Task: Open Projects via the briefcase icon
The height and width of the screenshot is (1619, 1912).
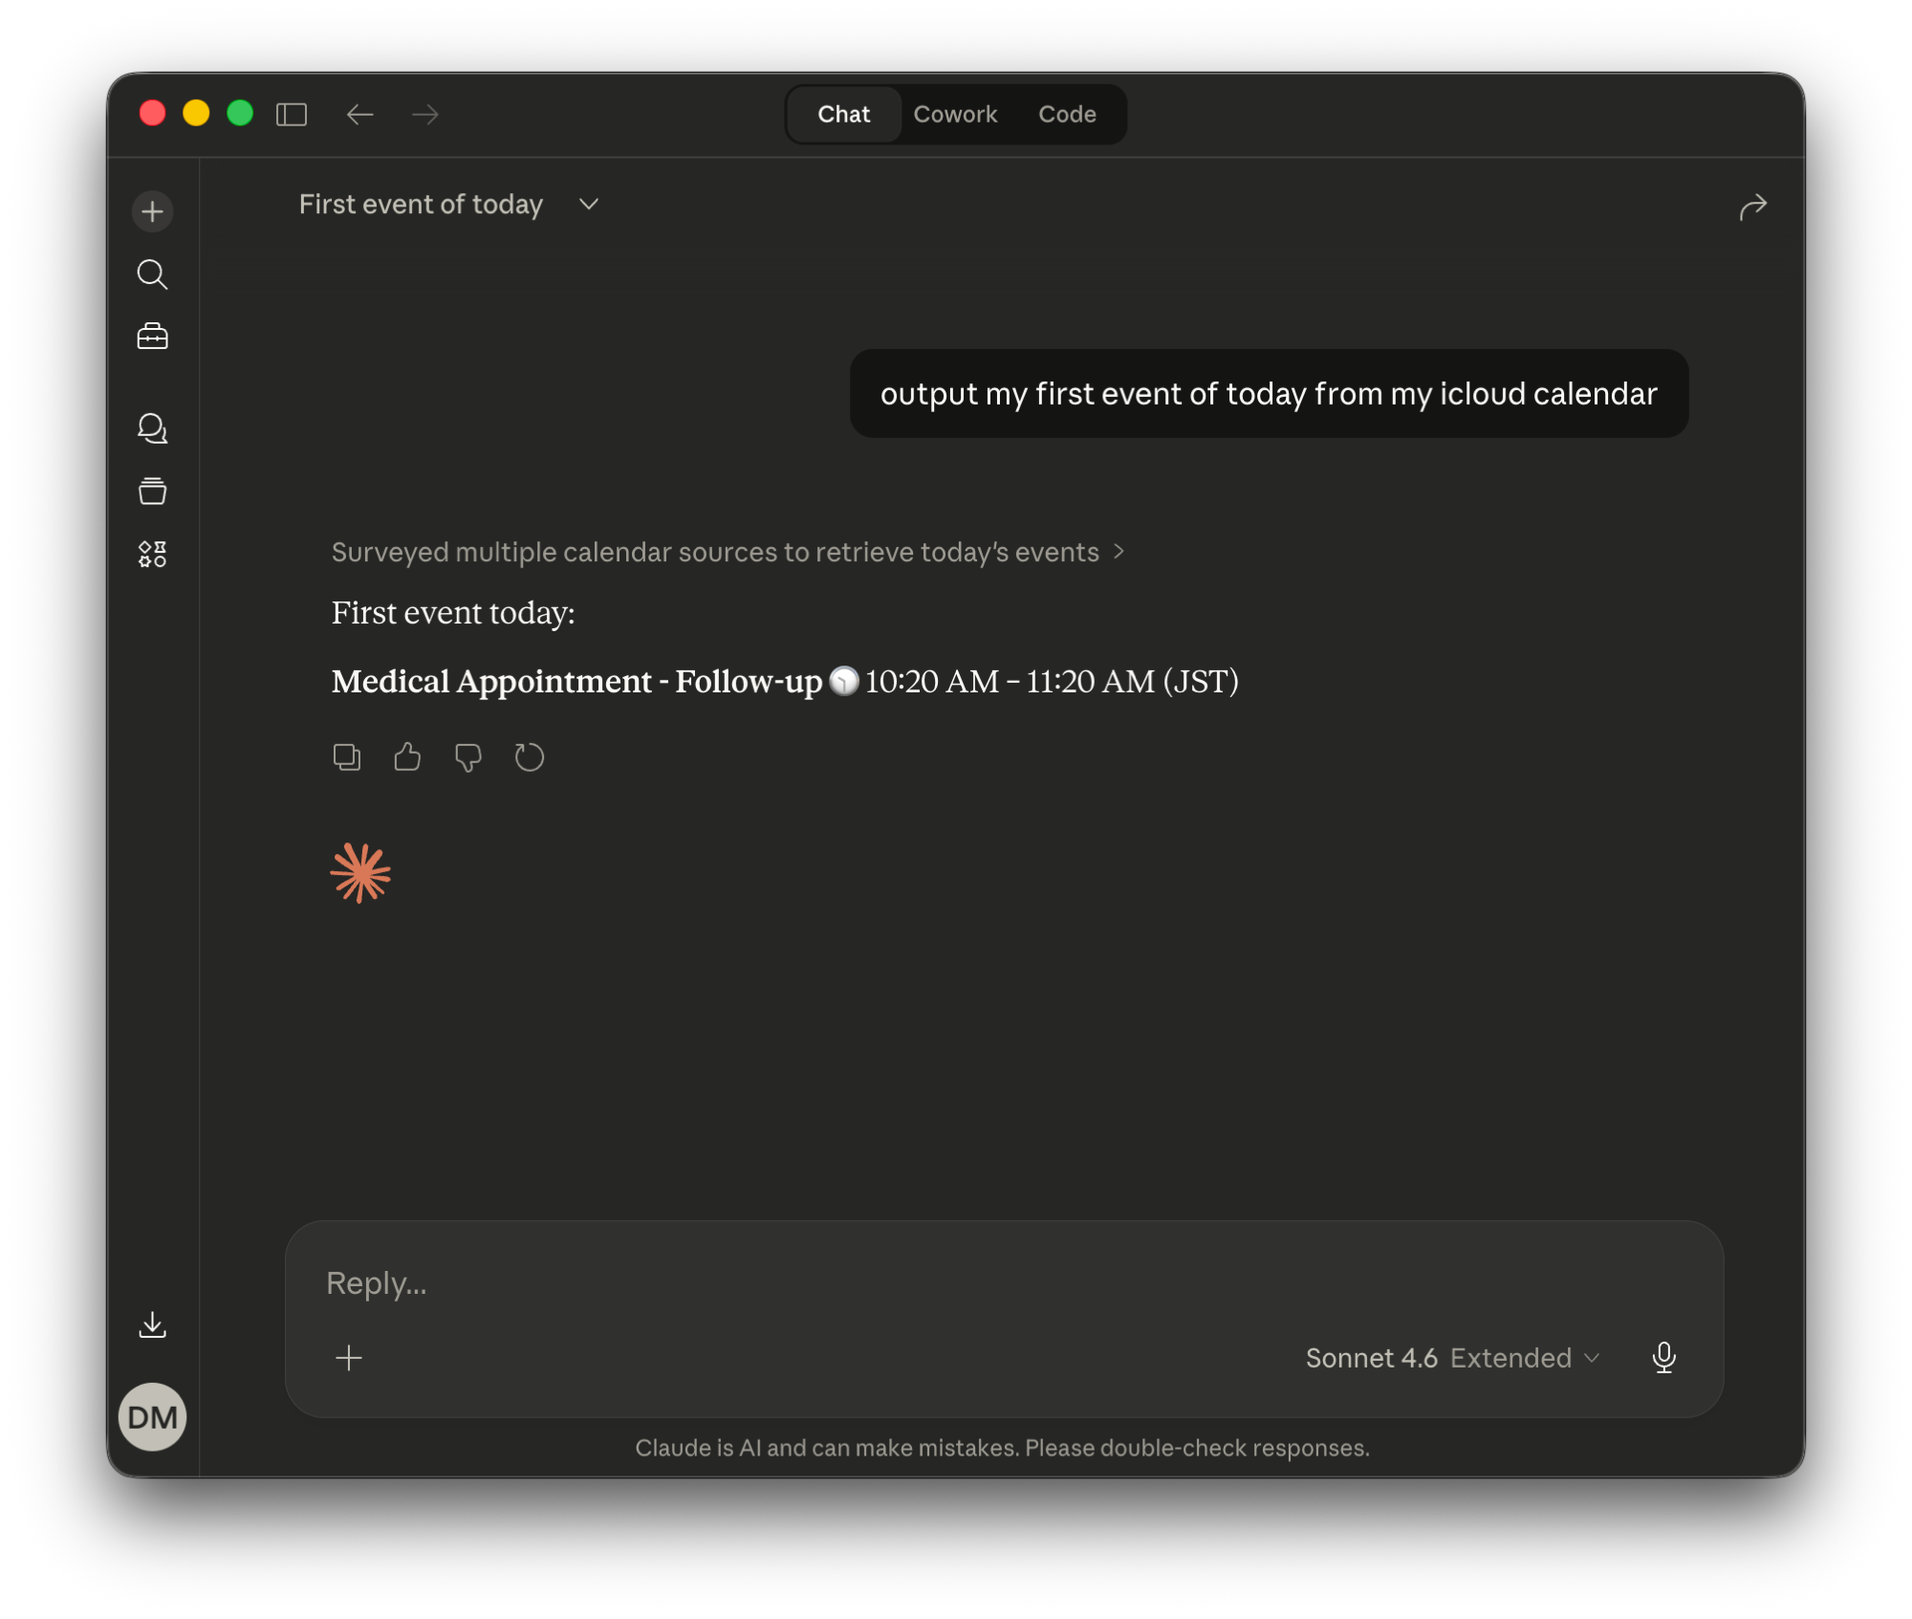Action: pyautogui.click(x=152, y=336)
